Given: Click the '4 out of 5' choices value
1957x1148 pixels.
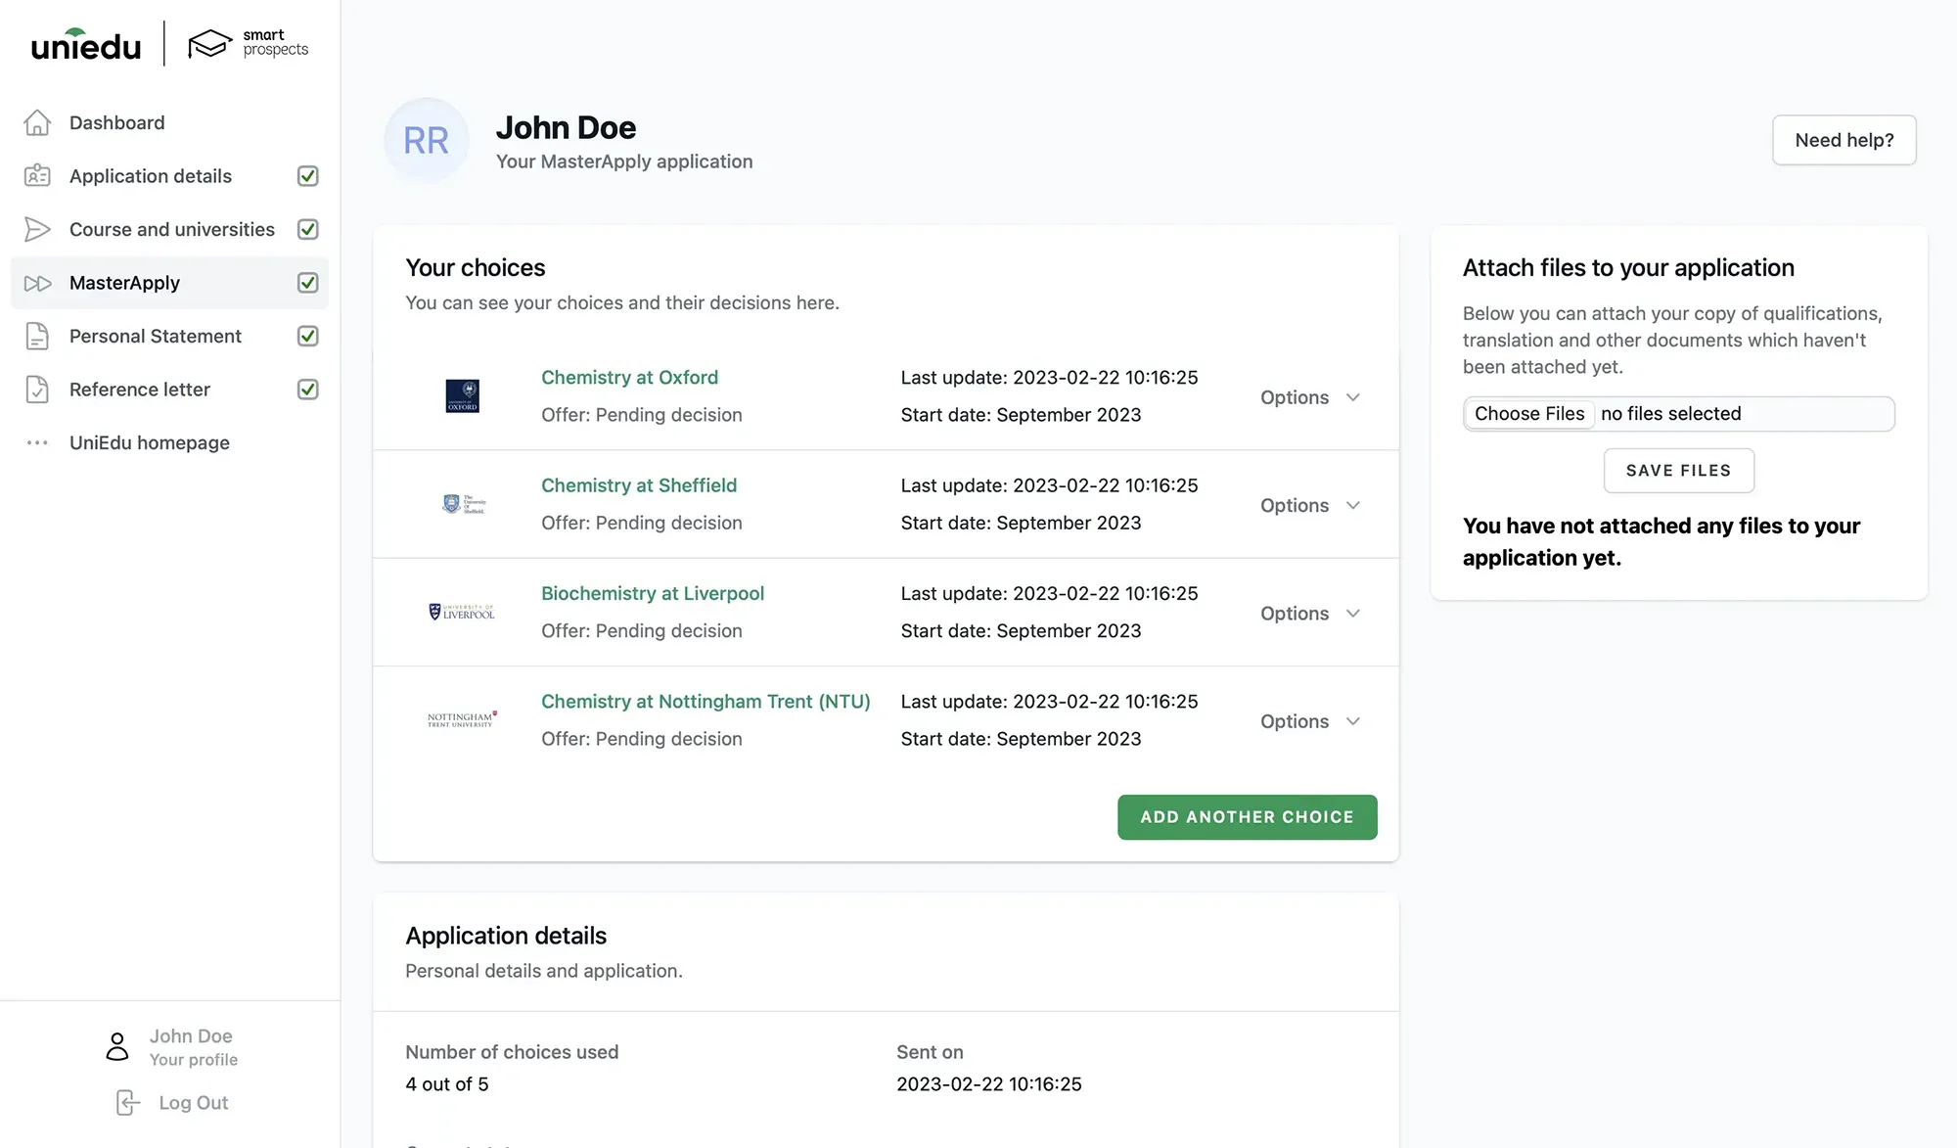Looking at the screenshot, I should point(447,1084).
